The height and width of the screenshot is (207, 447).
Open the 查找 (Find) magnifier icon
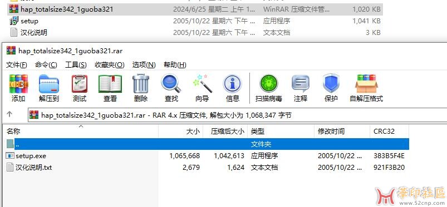click(171, 84)
